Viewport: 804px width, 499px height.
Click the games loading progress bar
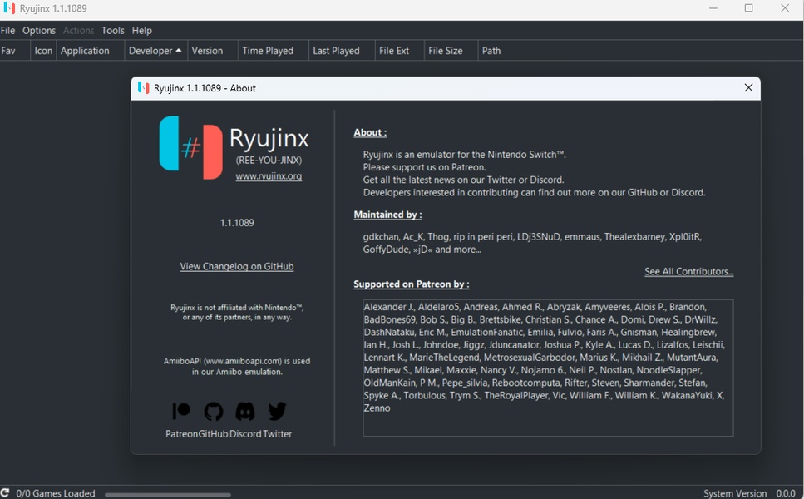167,494
